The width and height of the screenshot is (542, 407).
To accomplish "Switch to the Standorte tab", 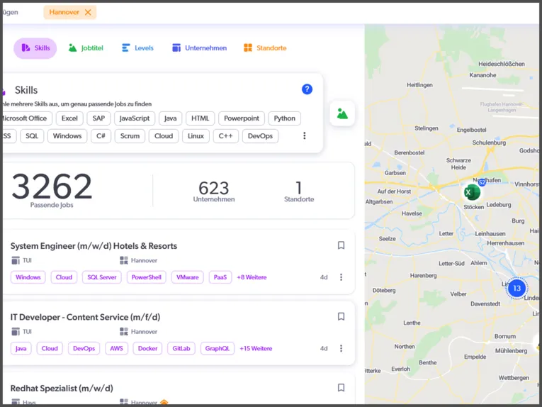I will pyautogui.click(x=265, y=48).
